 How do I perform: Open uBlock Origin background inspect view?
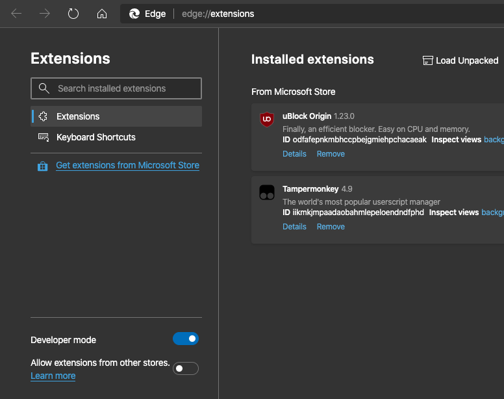coord(494,140)
